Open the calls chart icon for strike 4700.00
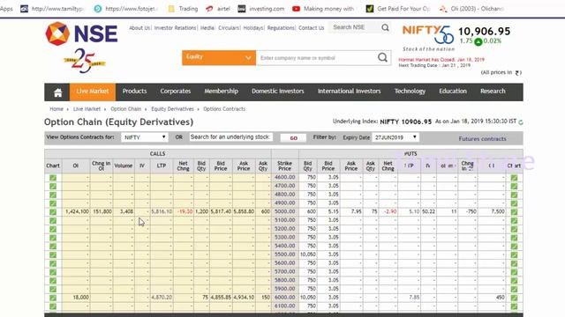Viewport: 565px width, 317px height. [53, 186]
